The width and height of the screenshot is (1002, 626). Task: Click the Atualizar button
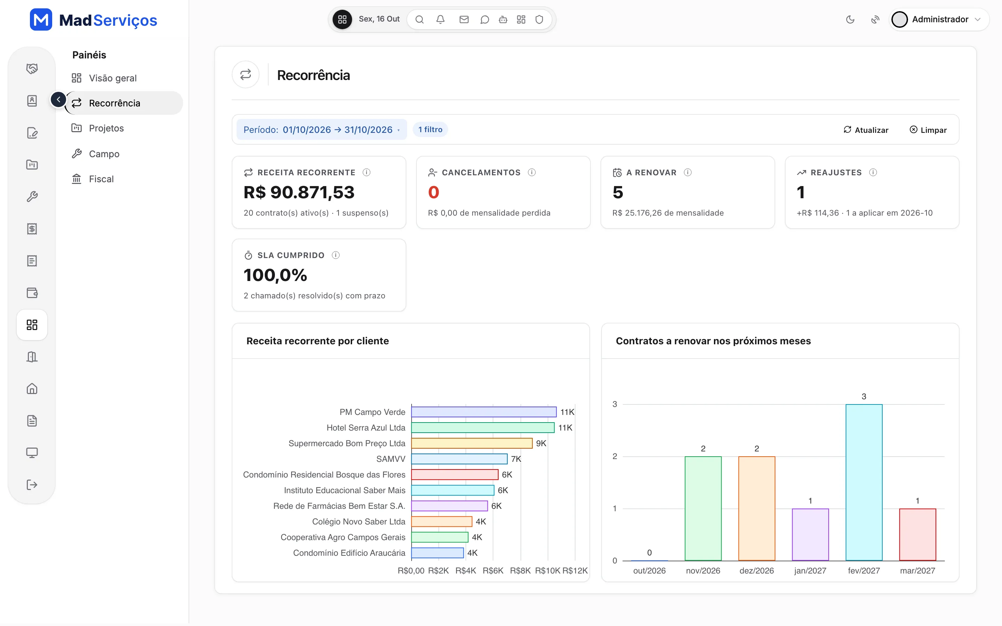(866, 130)
